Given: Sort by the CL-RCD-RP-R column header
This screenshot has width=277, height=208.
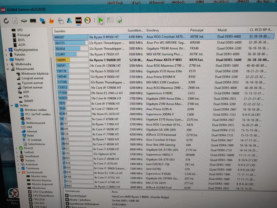Looking at the screenshot, I should tap(261, 30).
